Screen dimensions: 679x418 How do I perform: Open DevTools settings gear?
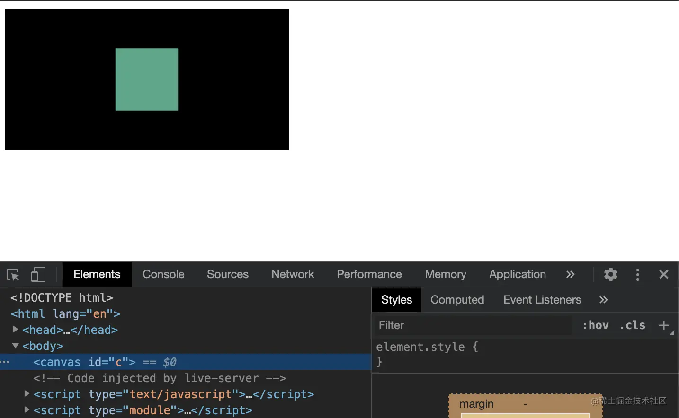pos(611,274)
